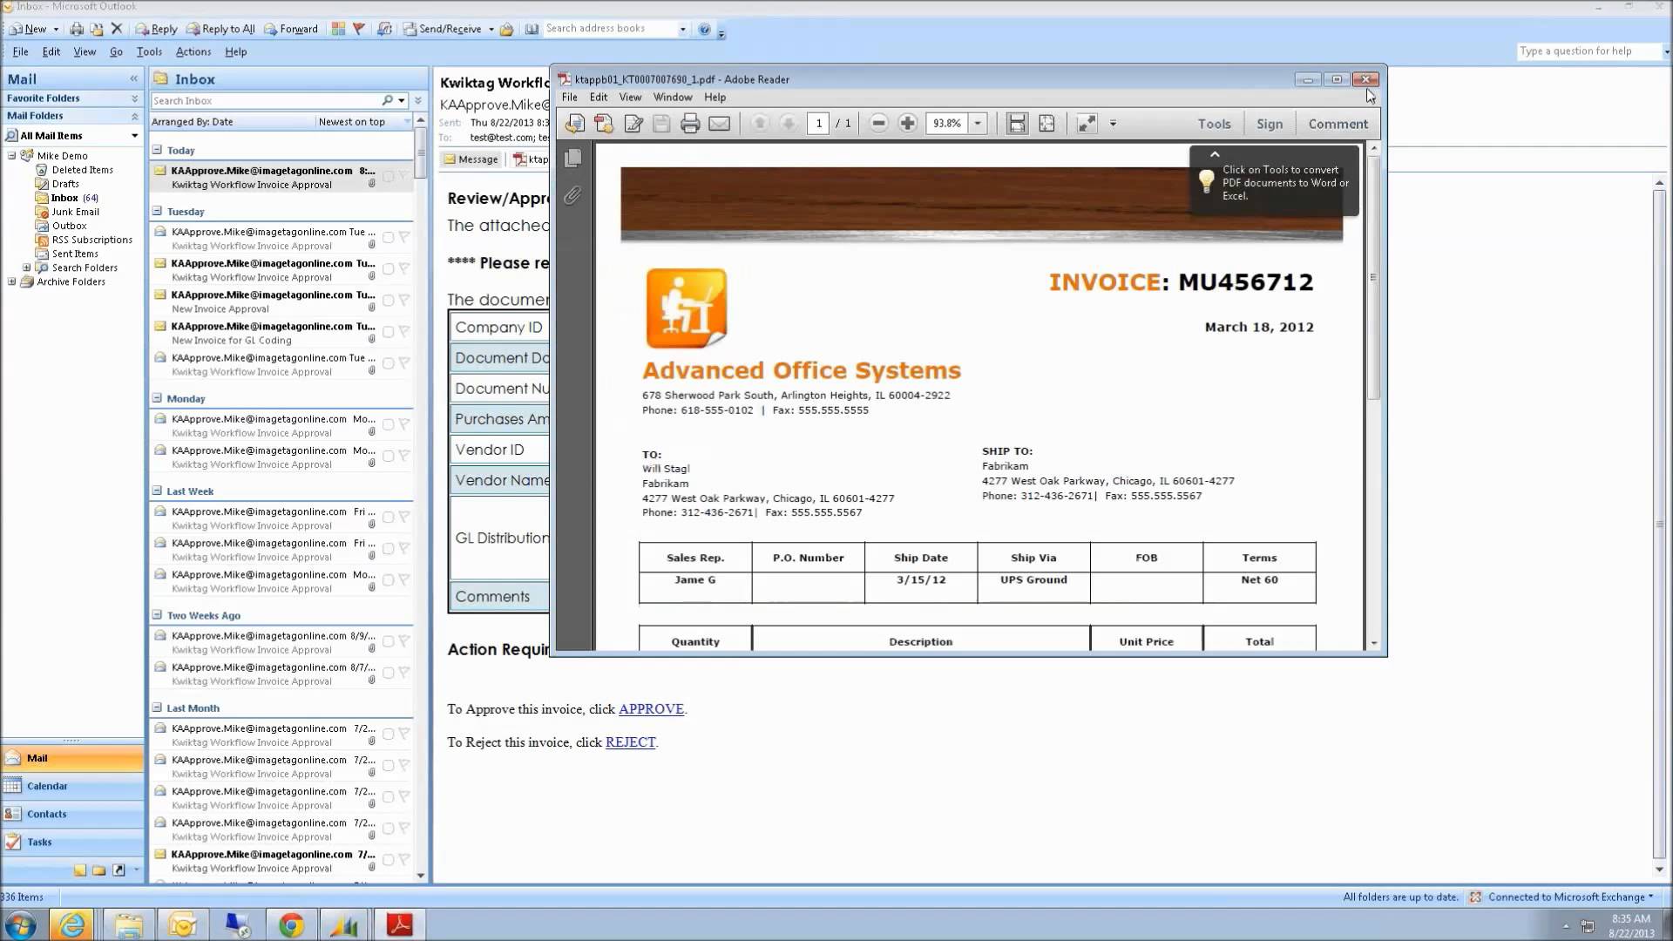1673x941 pixels.
Task: Open the page thumbnails panel in Reader
Action: pos(572,158)
